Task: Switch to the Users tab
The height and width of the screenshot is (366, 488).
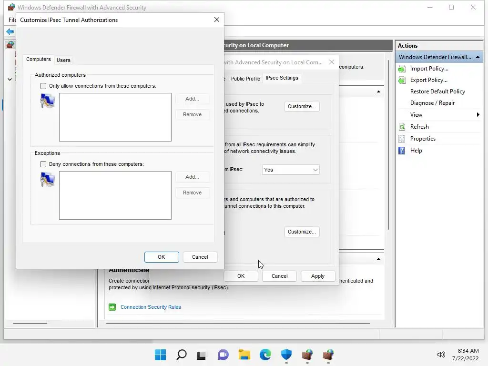Action: pos(63,60)
